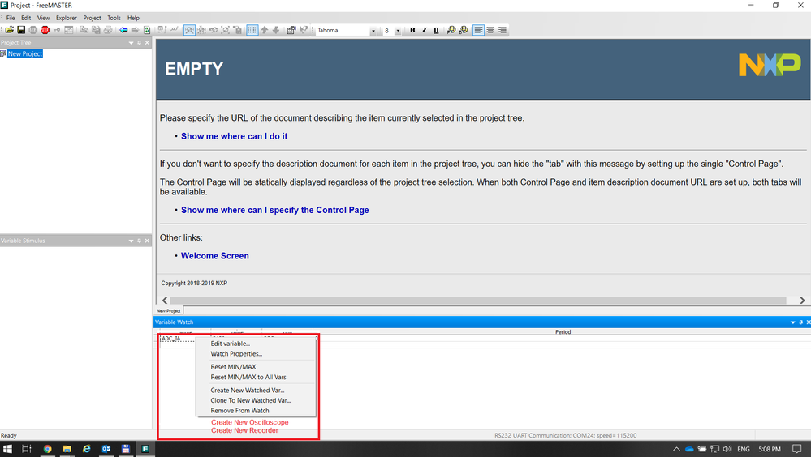811x457 pixels.
Task: Open the Tools menu
Action: click(x=114, y=18)
